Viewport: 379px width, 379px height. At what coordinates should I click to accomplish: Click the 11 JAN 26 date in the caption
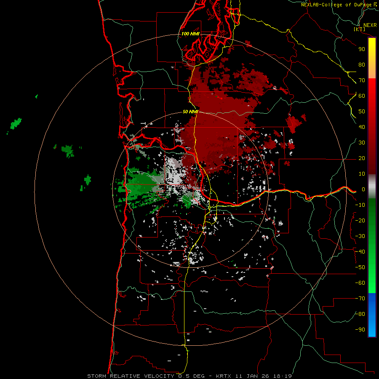click(x=252, y=376)
